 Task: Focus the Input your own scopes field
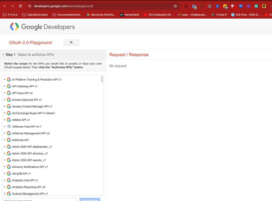click(x=39, y=200)
